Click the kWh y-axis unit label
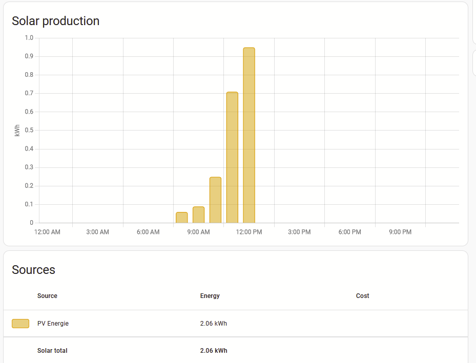The width and height of the screenshot is (476, 363). [x=17, y=130]
